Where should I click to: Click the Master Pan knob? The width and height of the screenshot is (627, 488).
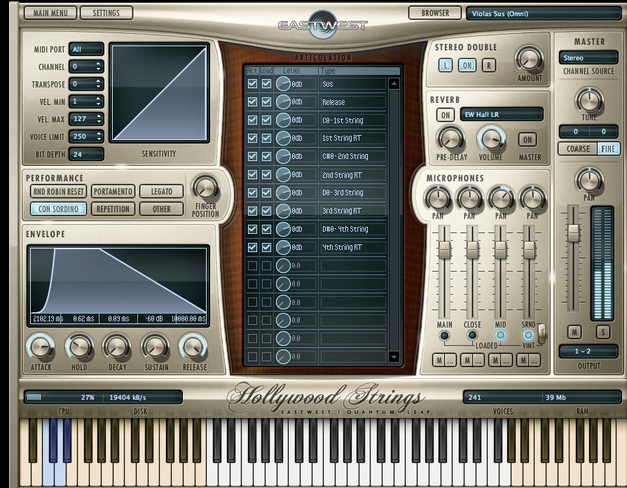589,181
